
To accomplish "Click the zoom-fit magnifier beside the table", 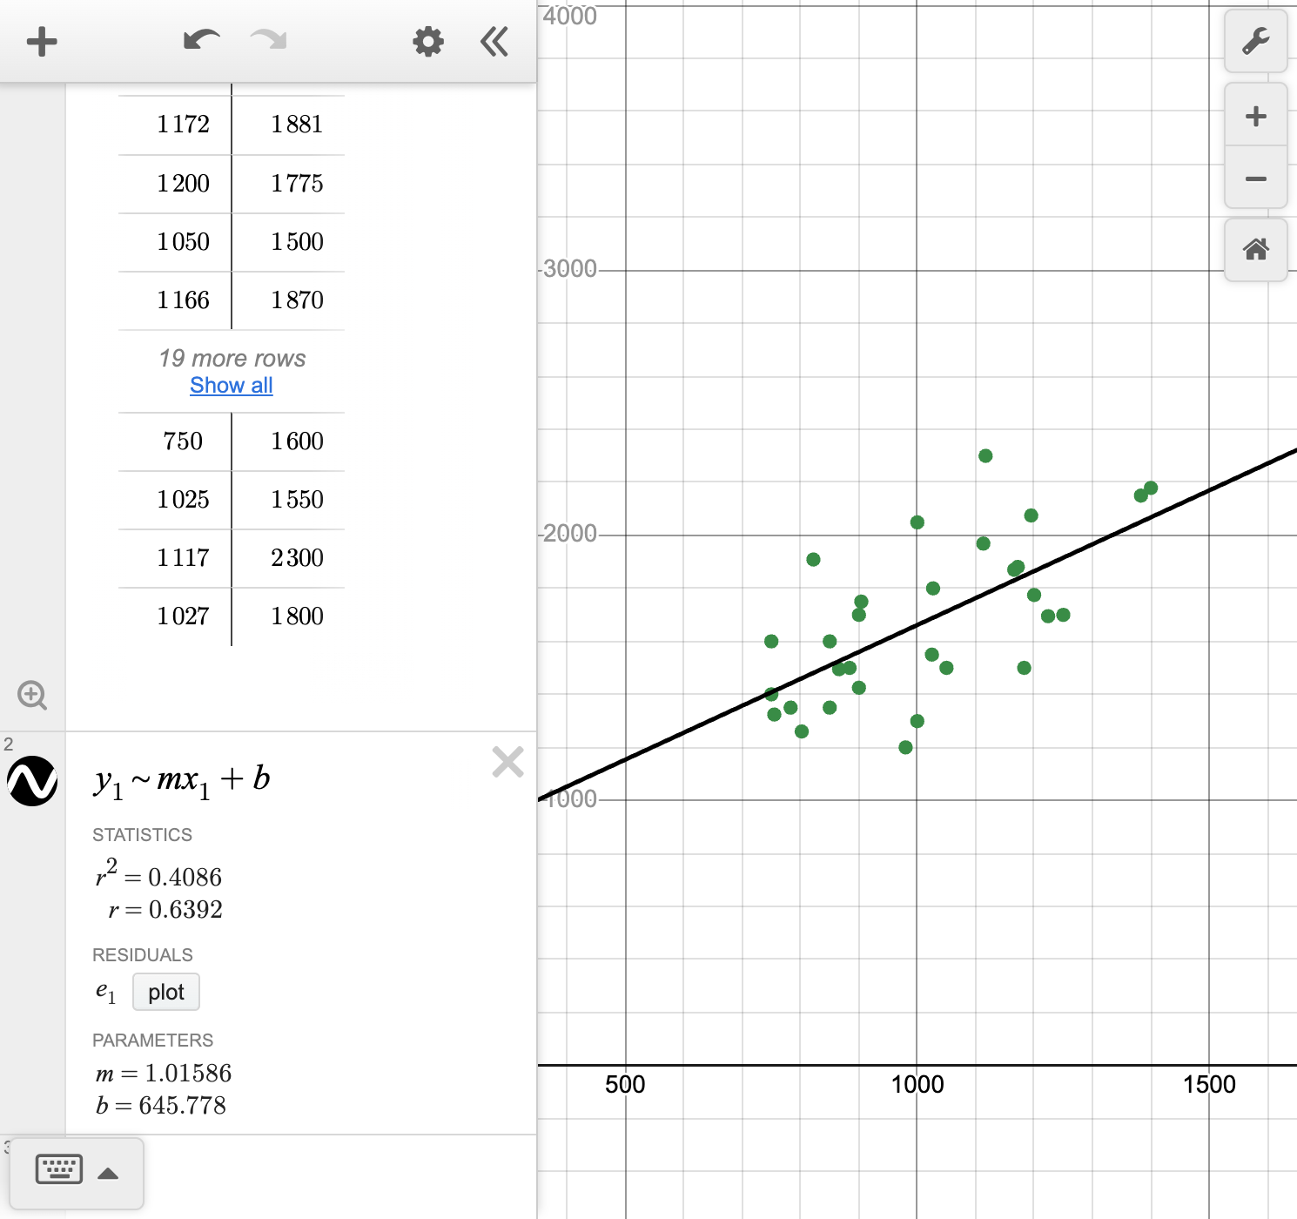I will [32, 695].
